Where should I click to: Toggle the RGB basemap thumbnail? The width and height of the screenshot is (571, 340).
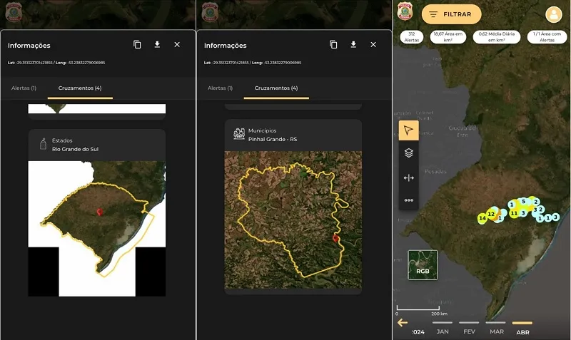pos(423,264)
